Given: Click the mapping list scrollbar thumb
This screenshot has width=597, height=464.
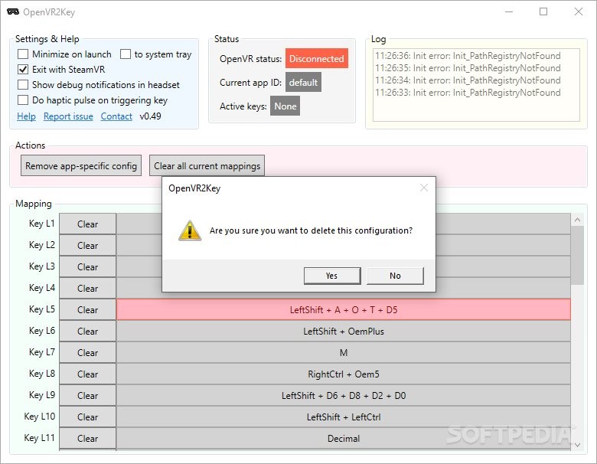Looking at the screenshot, I should point(577,255).
